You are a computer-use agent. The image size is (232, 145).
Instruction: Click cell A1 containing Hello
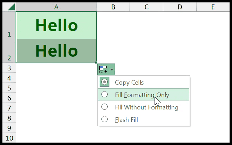pos(56,25)
